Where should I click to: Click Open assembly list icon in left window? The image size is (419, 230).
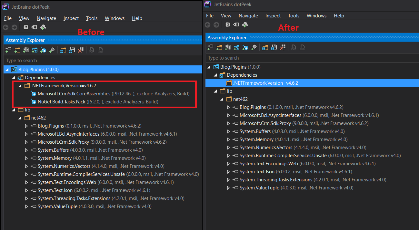pos(63,50)
